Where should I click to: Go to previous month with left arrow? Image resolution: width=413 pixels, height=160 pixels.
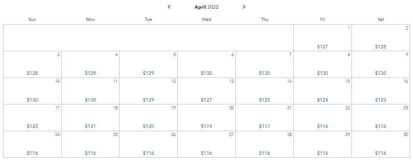coord(169,7)
